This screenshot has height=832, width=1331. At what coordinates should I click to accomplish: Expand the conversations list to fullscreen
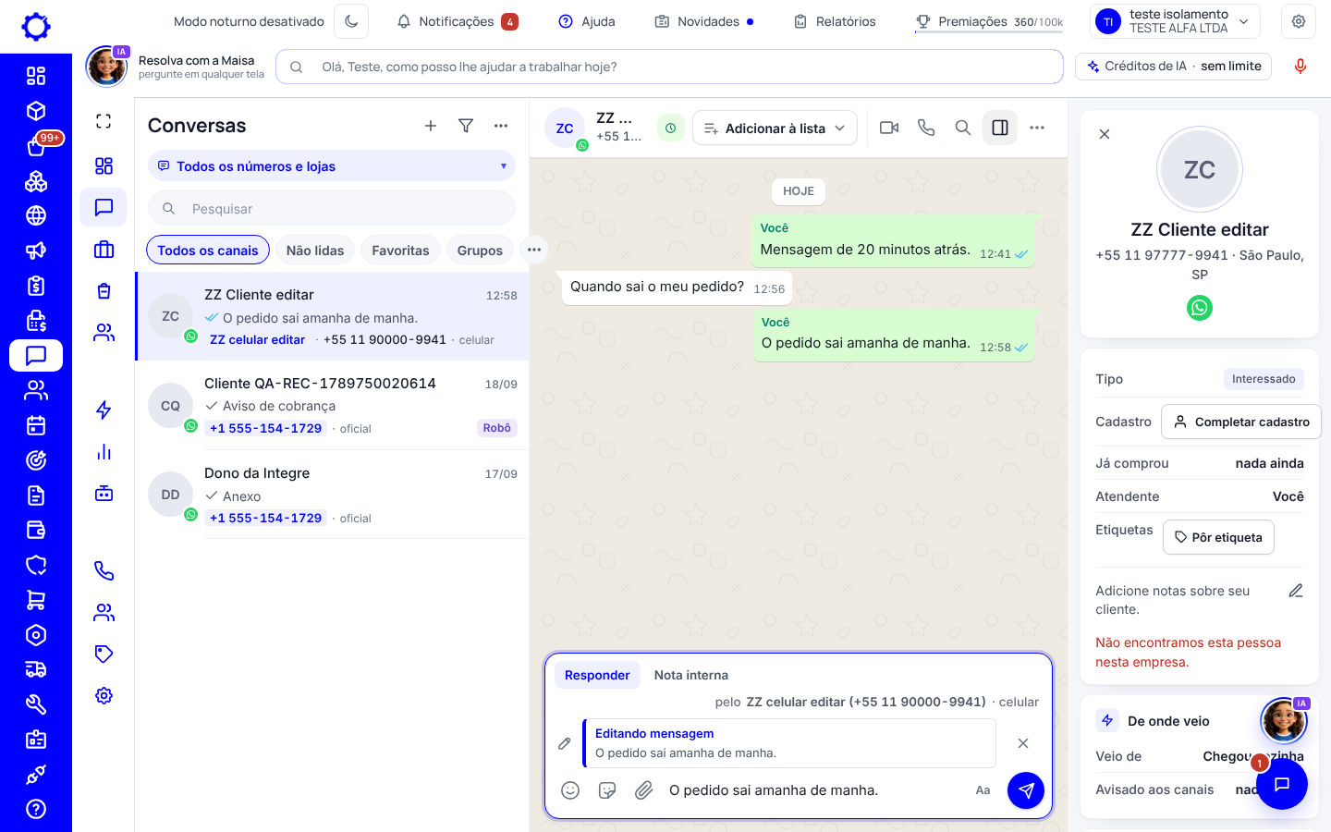[x=104, y=121]
